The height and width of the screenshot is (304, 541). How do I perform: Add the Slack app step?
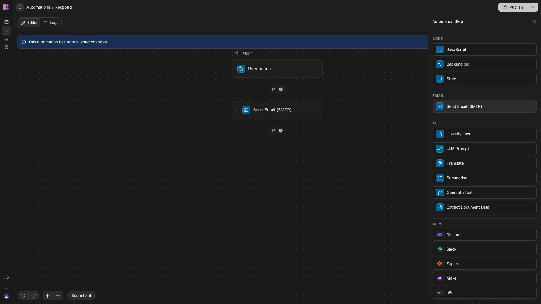[485, 249]
